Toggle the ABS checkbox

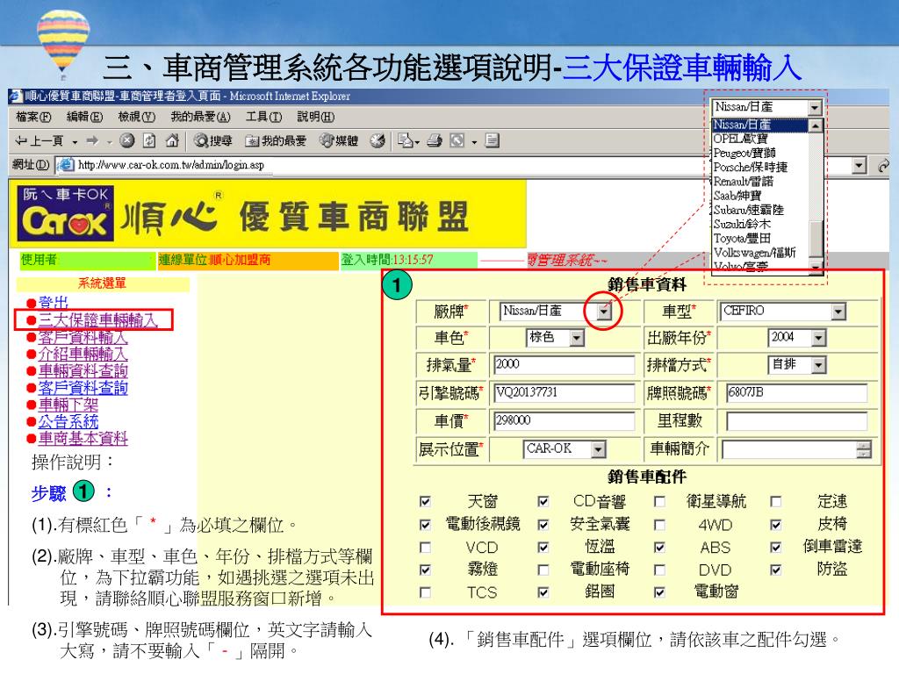click(x=660, y=548)
